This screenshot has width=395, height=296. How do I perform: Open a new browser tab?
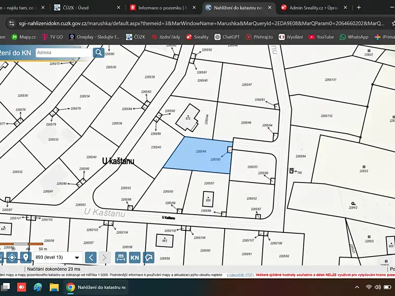[359, 7]
